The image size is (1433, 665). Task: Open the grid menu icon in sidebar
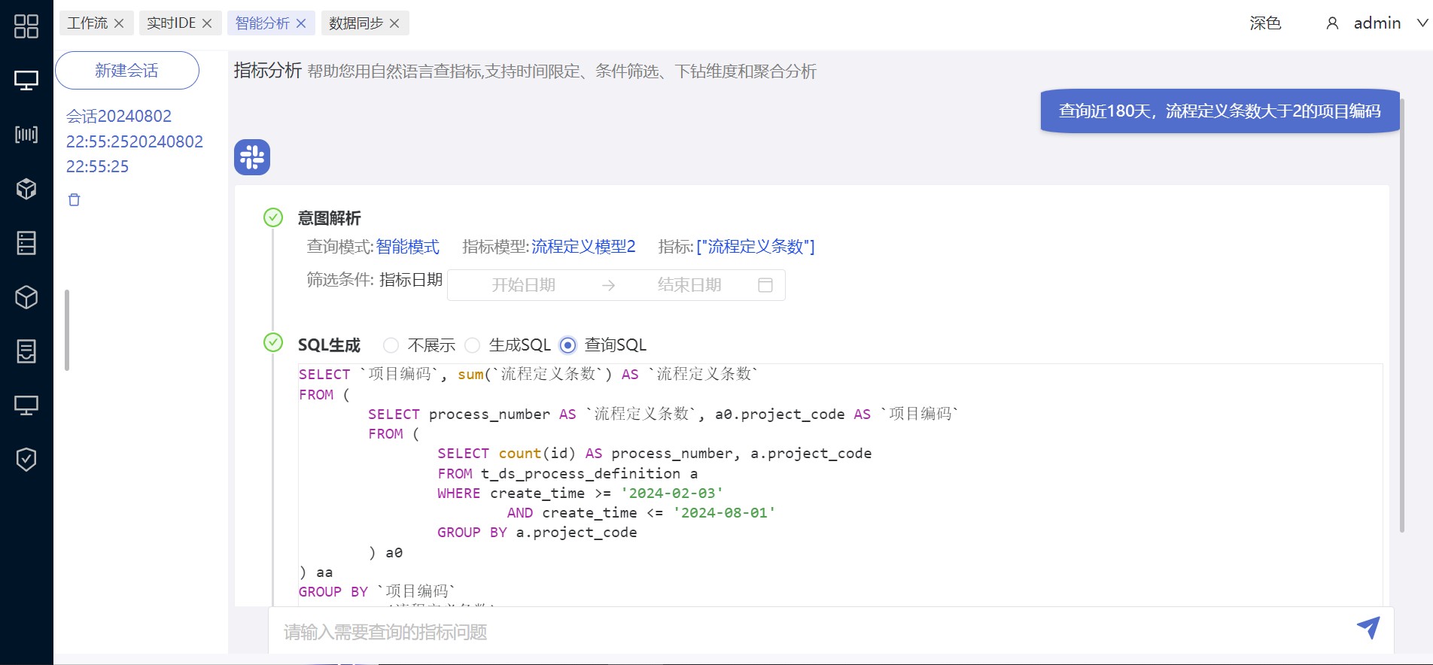26,26
